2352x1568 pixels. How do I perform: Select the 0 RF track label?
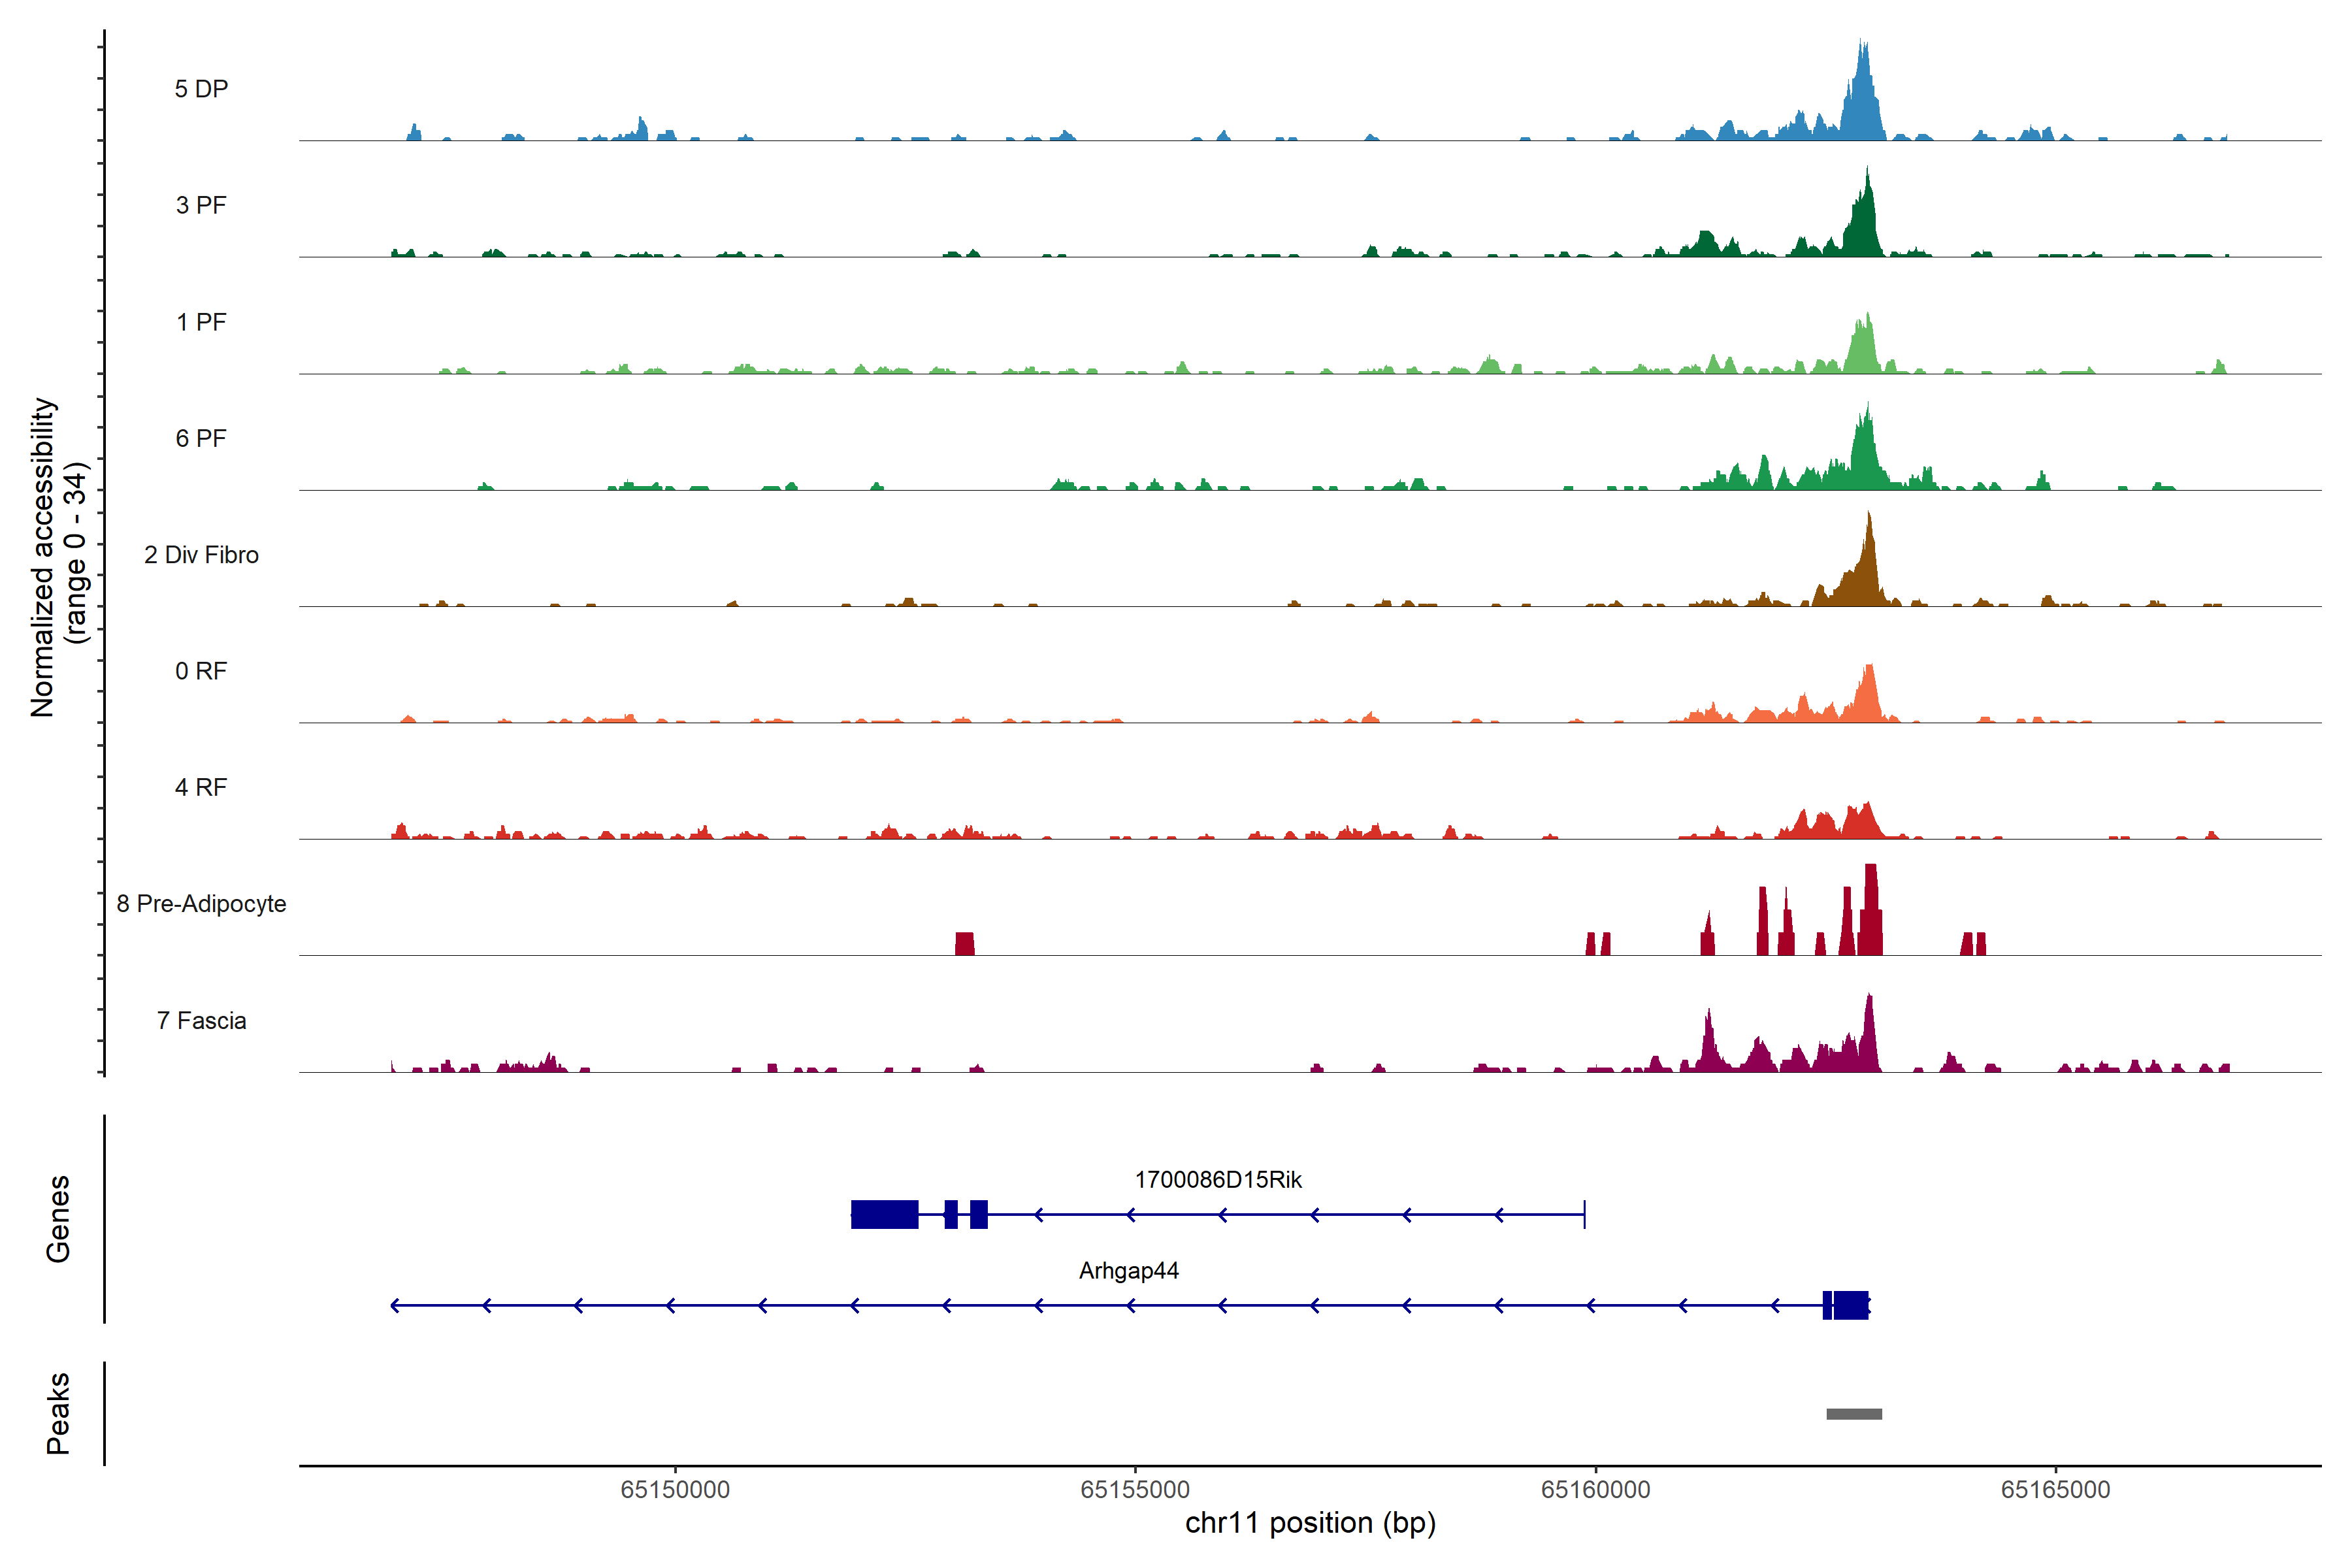coord(201,671)
